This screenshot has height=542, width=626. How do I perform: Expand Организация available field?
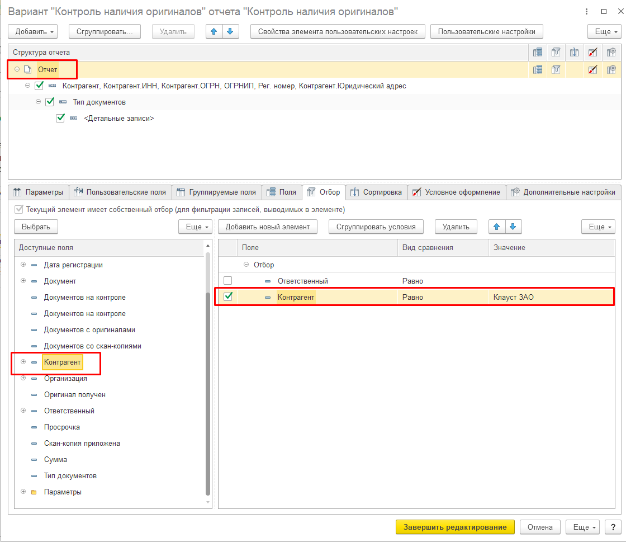[x=23, y=378]
